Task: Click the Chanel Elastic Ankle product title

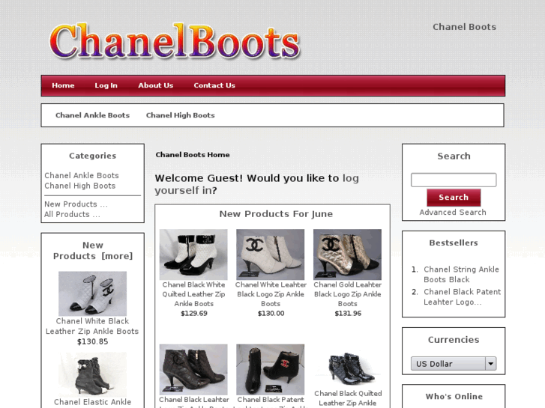Action: [92, 402]
